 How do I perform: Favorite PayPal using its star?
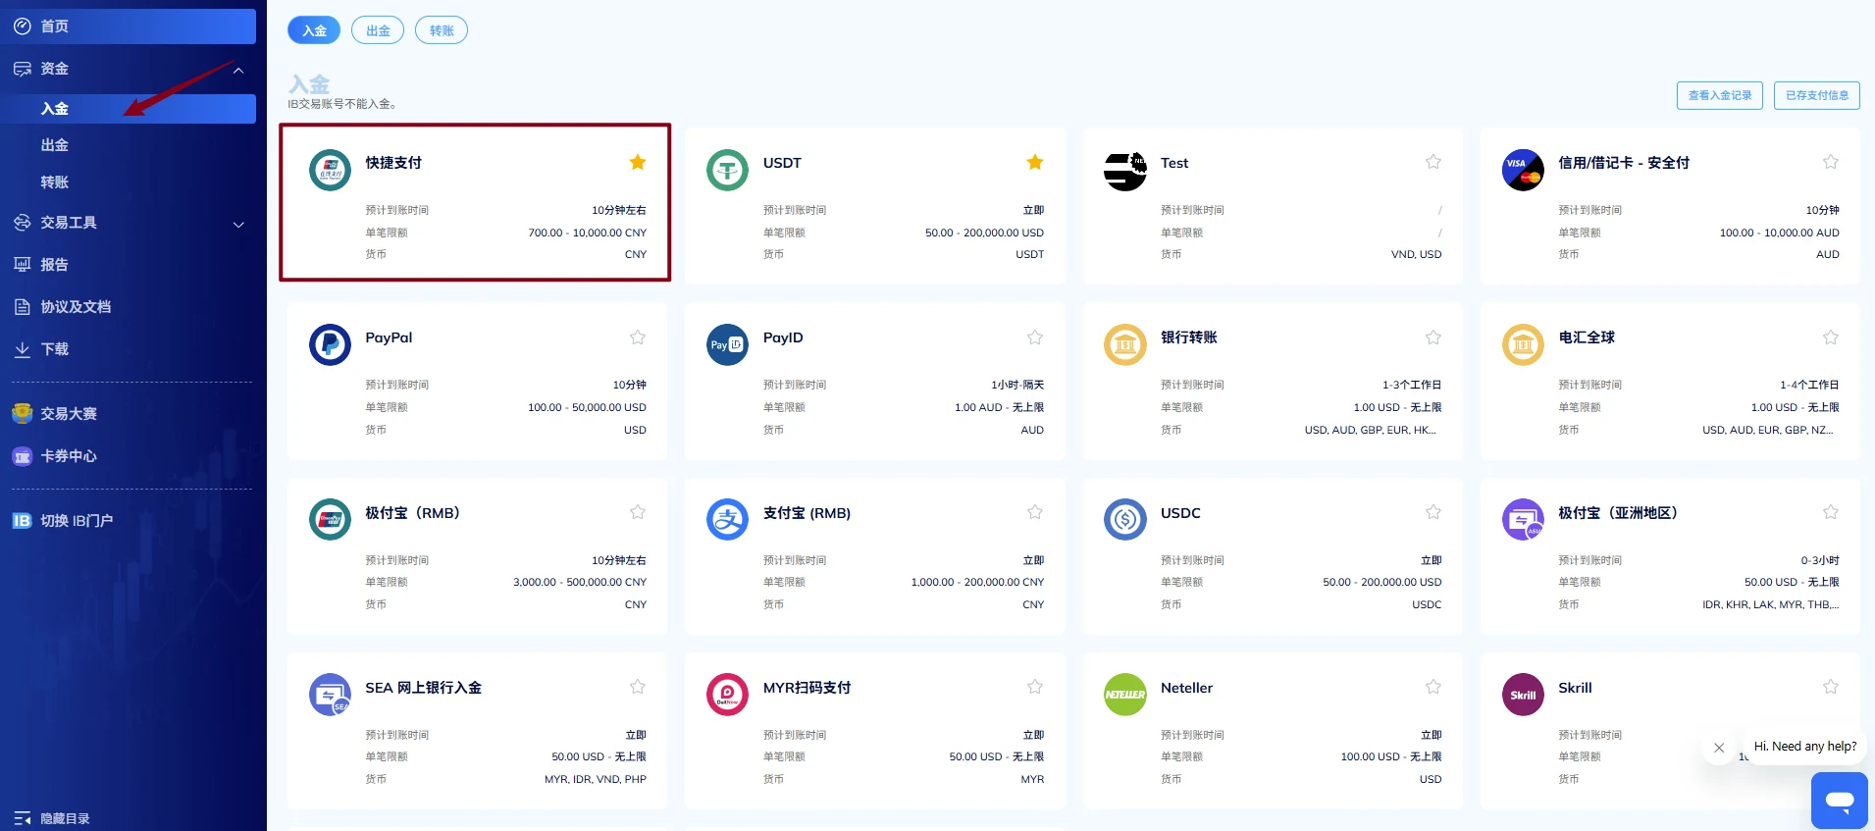(638, 338)
